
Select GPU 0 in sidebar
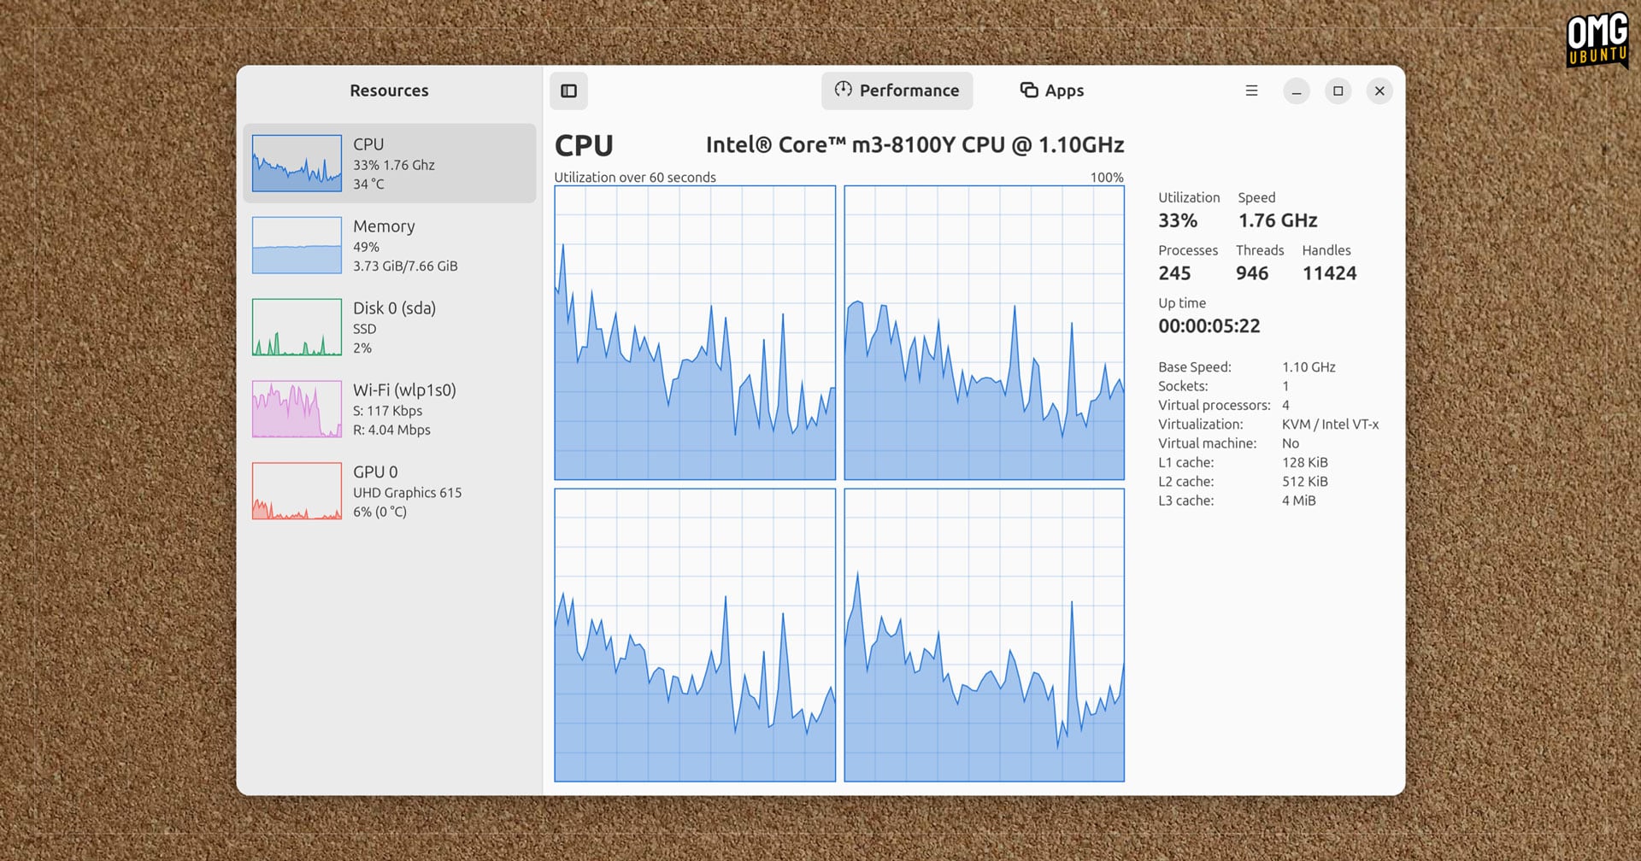click(390, 491)
